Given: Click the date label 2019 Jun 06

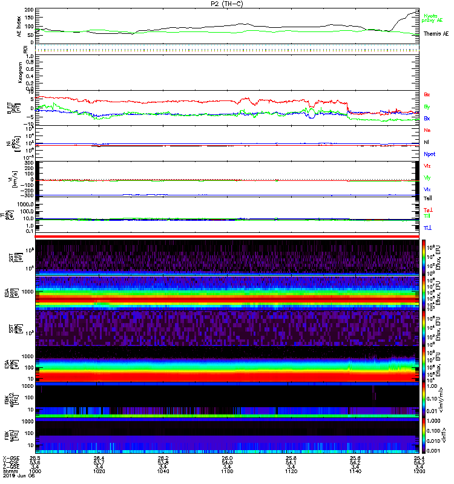Looking at the screenshot, I should pos(19,476).
